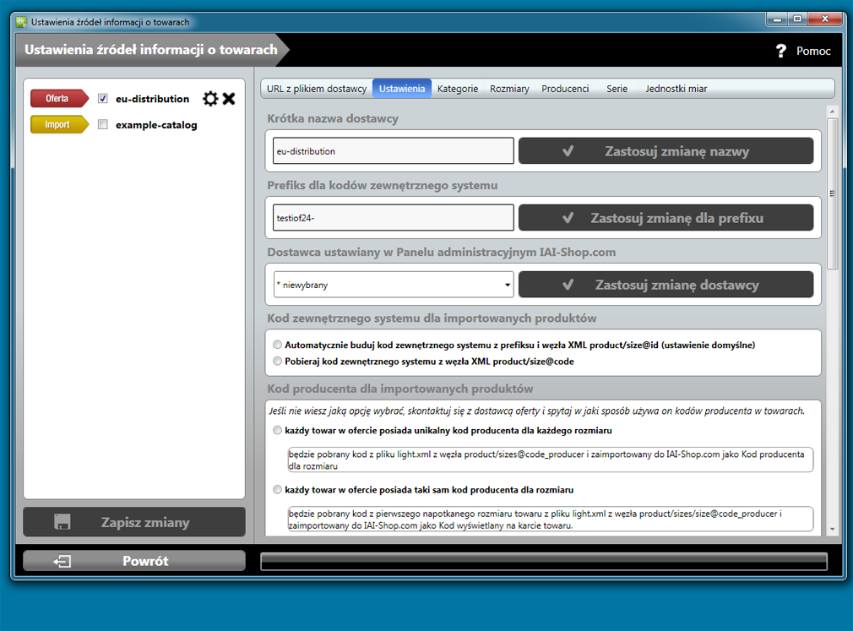Open Pomoc help link
Screen dimensions: 853x631
click(813, 52)
